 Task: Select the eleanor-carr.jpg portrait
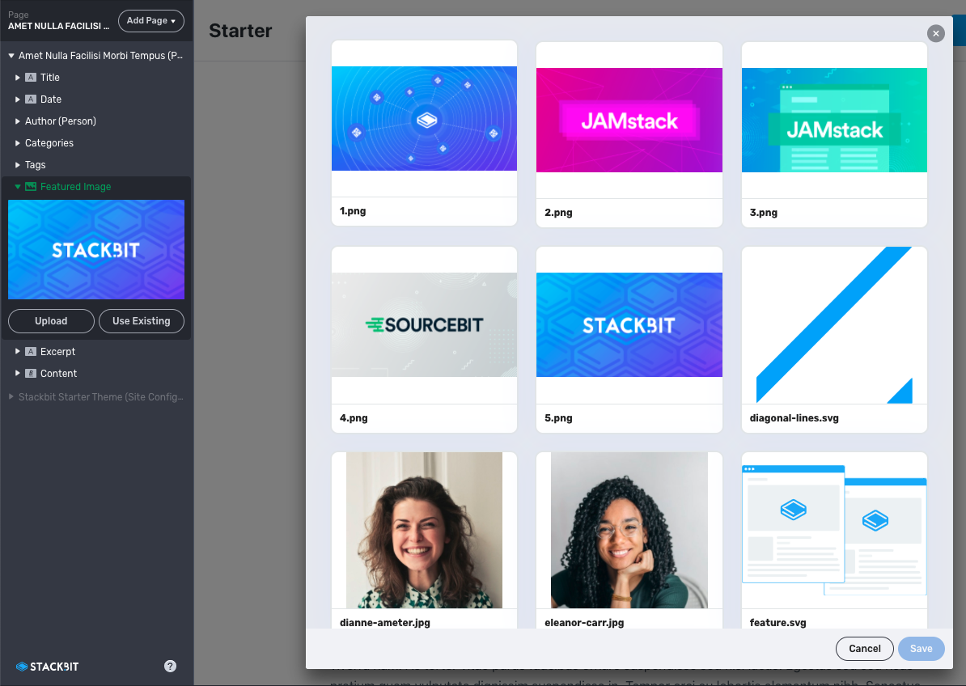coord(629,530)
